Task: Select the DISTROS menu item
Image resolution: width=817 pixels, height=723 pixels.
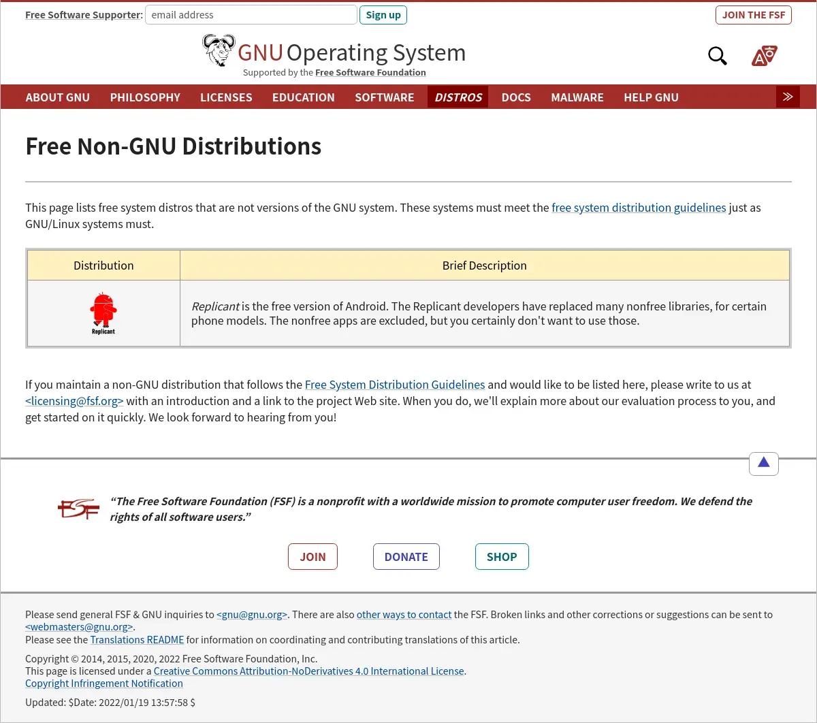Action: click(x=458, y=97)
